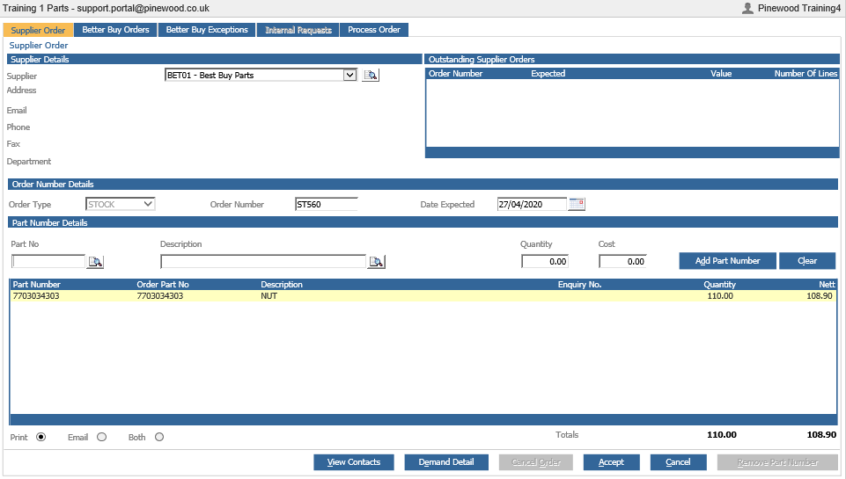Image resolution: width=846 pixels, height=479 pixels.
Task: Click the Add Part Number button
Action: pos(727,261)
